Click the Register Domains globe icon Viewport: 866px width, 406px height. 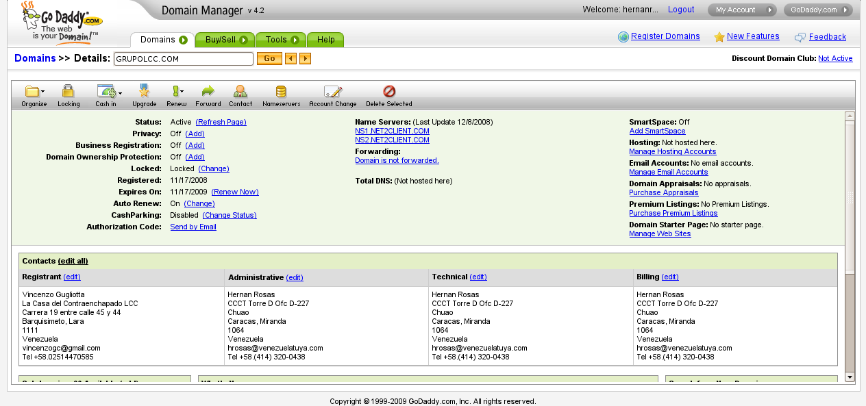pos(623,37)
